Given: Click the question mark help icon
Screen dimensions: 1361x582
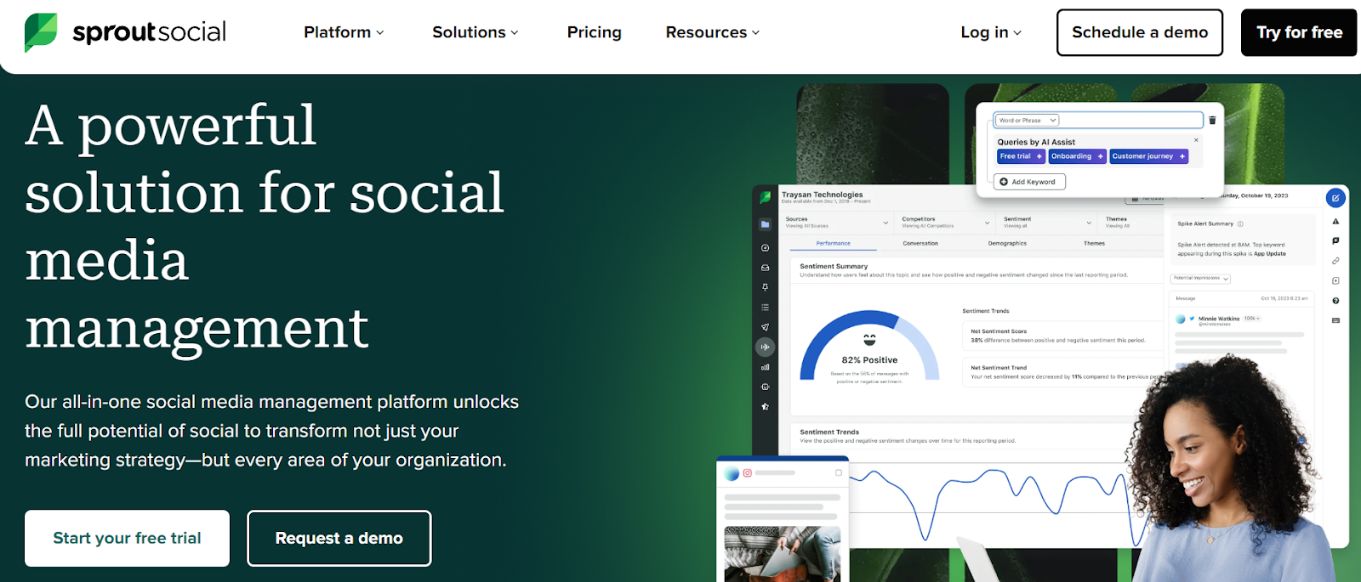Looking at the screenshot, I should click(x=1335, y=301).
